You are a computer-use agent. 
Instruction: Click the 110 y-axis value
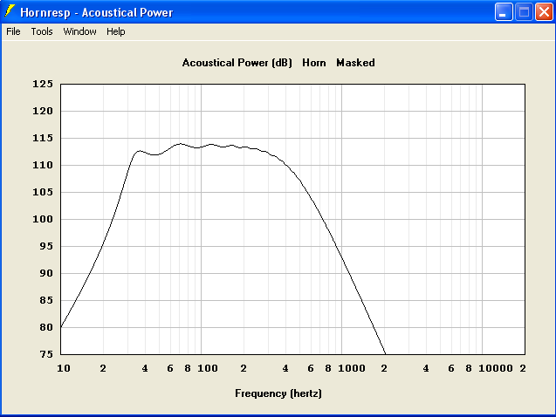43,165
